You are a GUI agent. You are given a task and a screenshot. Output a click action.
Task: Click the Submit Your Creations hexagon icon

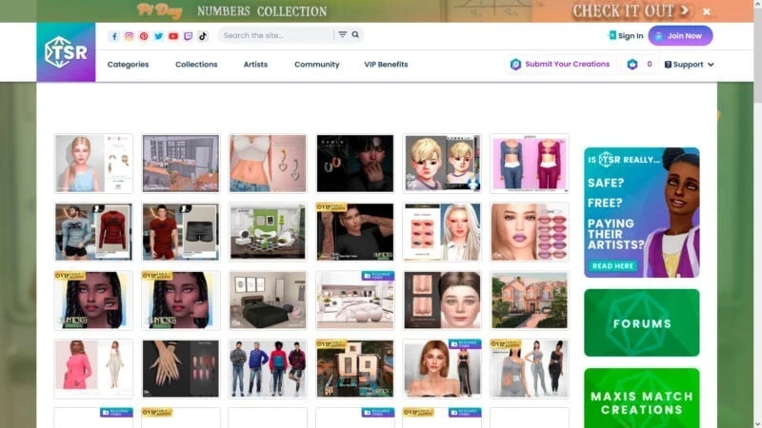[515, 64]
